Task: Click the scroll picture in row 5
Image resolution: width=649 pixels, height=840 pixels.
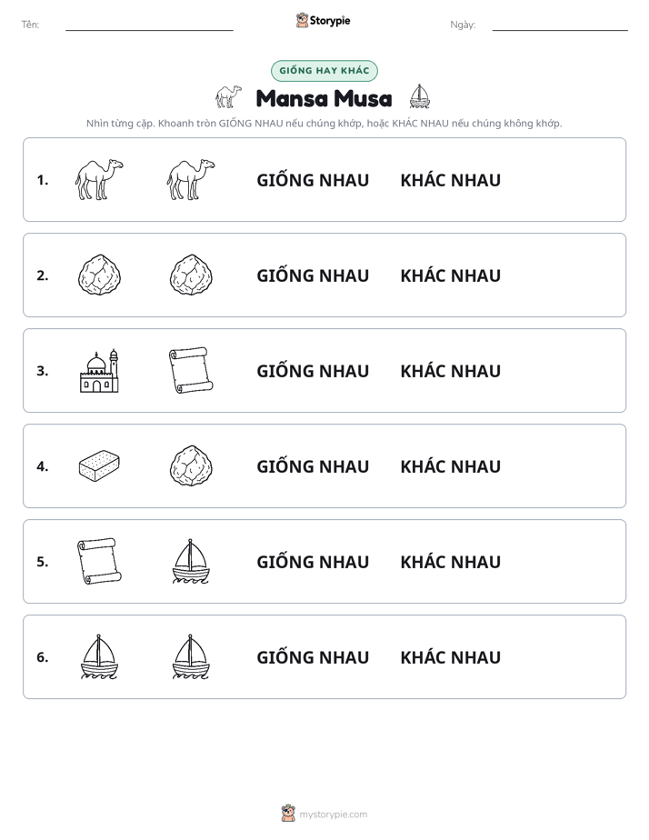Action: tap(100, 561)
